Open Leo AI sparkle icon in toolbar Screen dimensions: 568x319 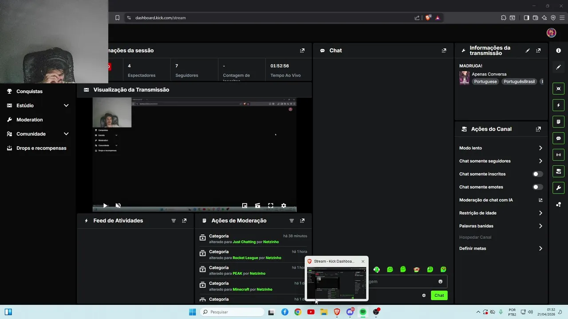544,18
